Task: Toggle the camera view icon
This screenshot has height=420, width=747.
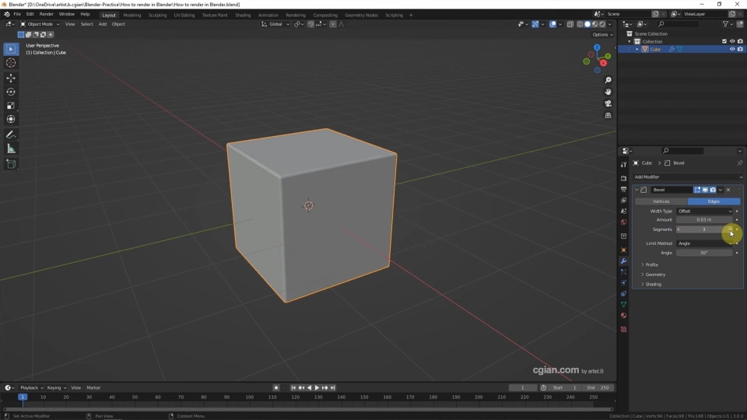Action: (608, 103)
